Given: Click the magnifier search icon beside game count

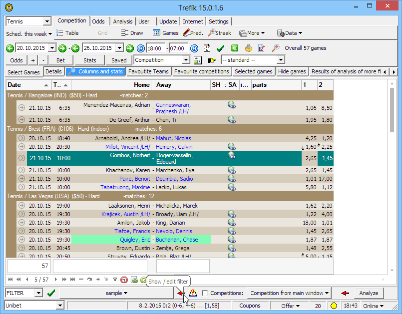Looking at the screenshot, I should pos(275,48).
